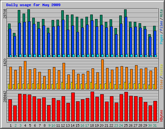Click the blue files bar for day 2
165x129 pixels.
point(15,46)
